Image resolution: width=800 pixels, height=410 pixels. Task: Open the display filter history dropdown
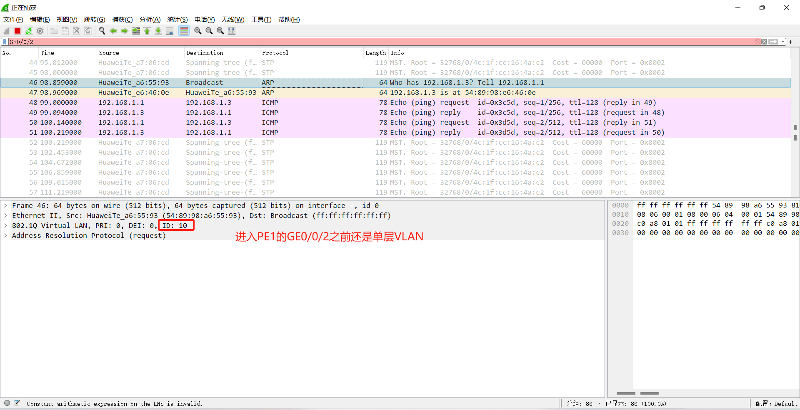pyautogui.click(x=783, y=42)
